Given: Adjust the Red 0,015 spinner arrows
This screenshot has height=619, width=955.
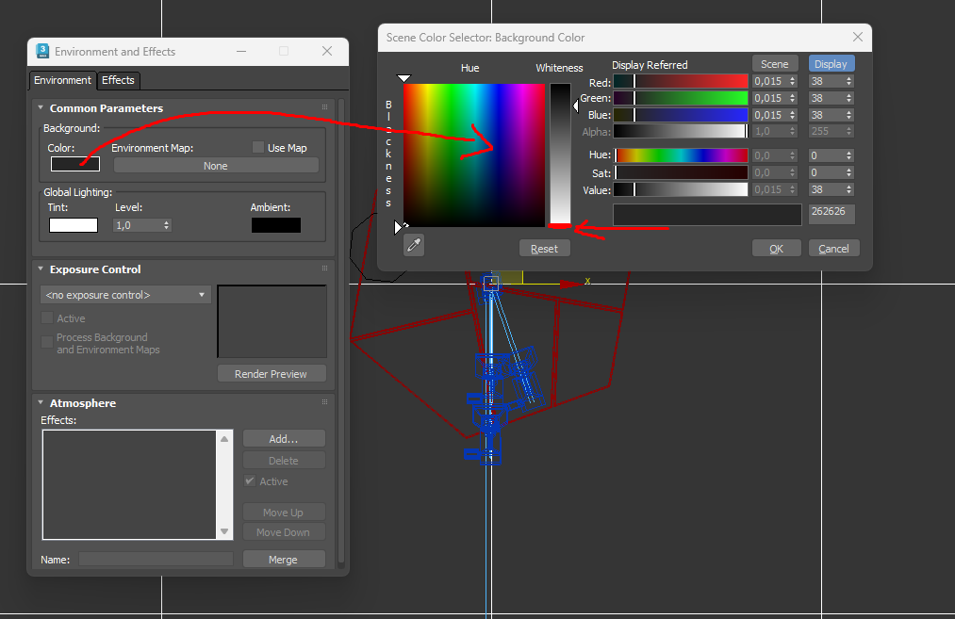Looking at the screenshot, I should (792, 81).
